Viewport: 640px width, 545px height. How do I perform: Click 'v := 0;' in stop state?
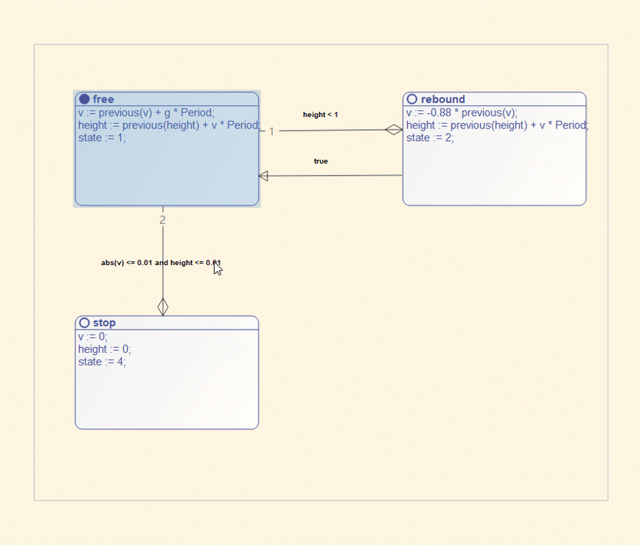tap(92, 336)
